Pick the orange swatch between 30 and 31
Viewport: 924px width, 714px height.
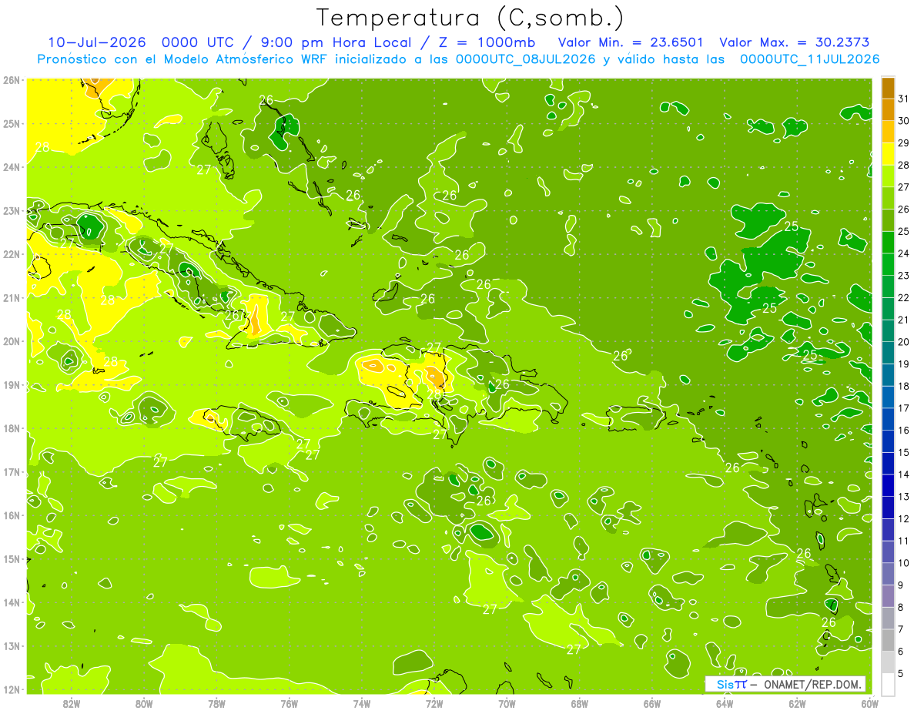[x=888, y=109]
